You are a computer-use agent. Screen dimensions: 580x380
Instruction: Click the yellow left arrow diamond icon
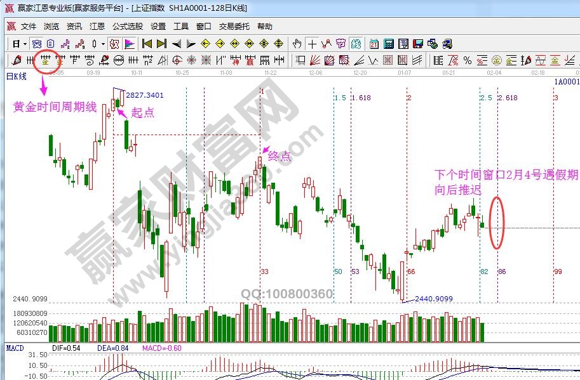205,44
